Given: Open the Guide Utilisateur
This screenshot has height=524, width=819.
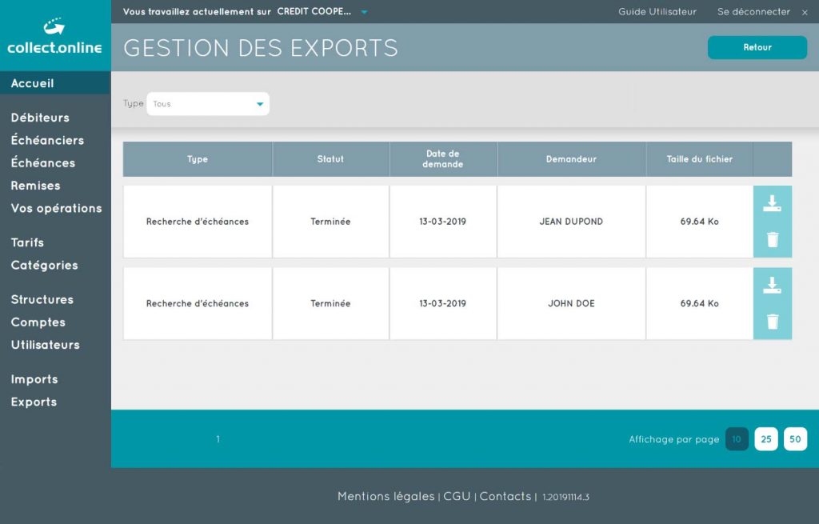Looking at the screenshot, I should coord(657,12).
